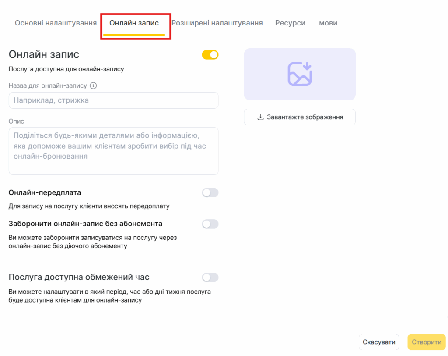Screen dimensions: 448x356
Task: Open the Основні налаштування tab
Action: (x=56, y=23)
